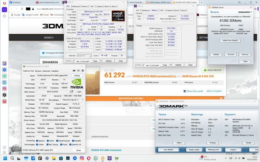Toggle DirectCompute checkbox in GPU-Z
This screenshot has width=260, height=162.
[x=57, y=141]
